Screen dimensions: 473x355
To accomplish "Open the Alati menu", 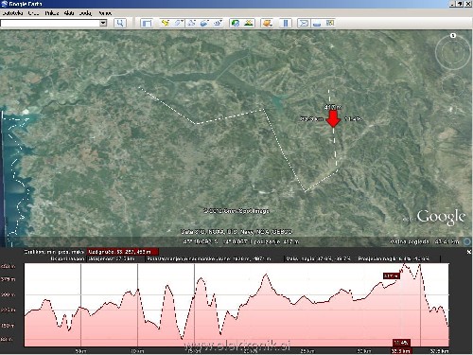I will [x=69, y=13].
